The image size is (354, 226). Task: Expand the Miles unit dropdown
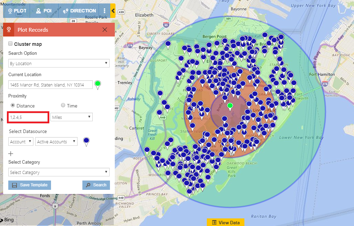click(x=72, y=117)
